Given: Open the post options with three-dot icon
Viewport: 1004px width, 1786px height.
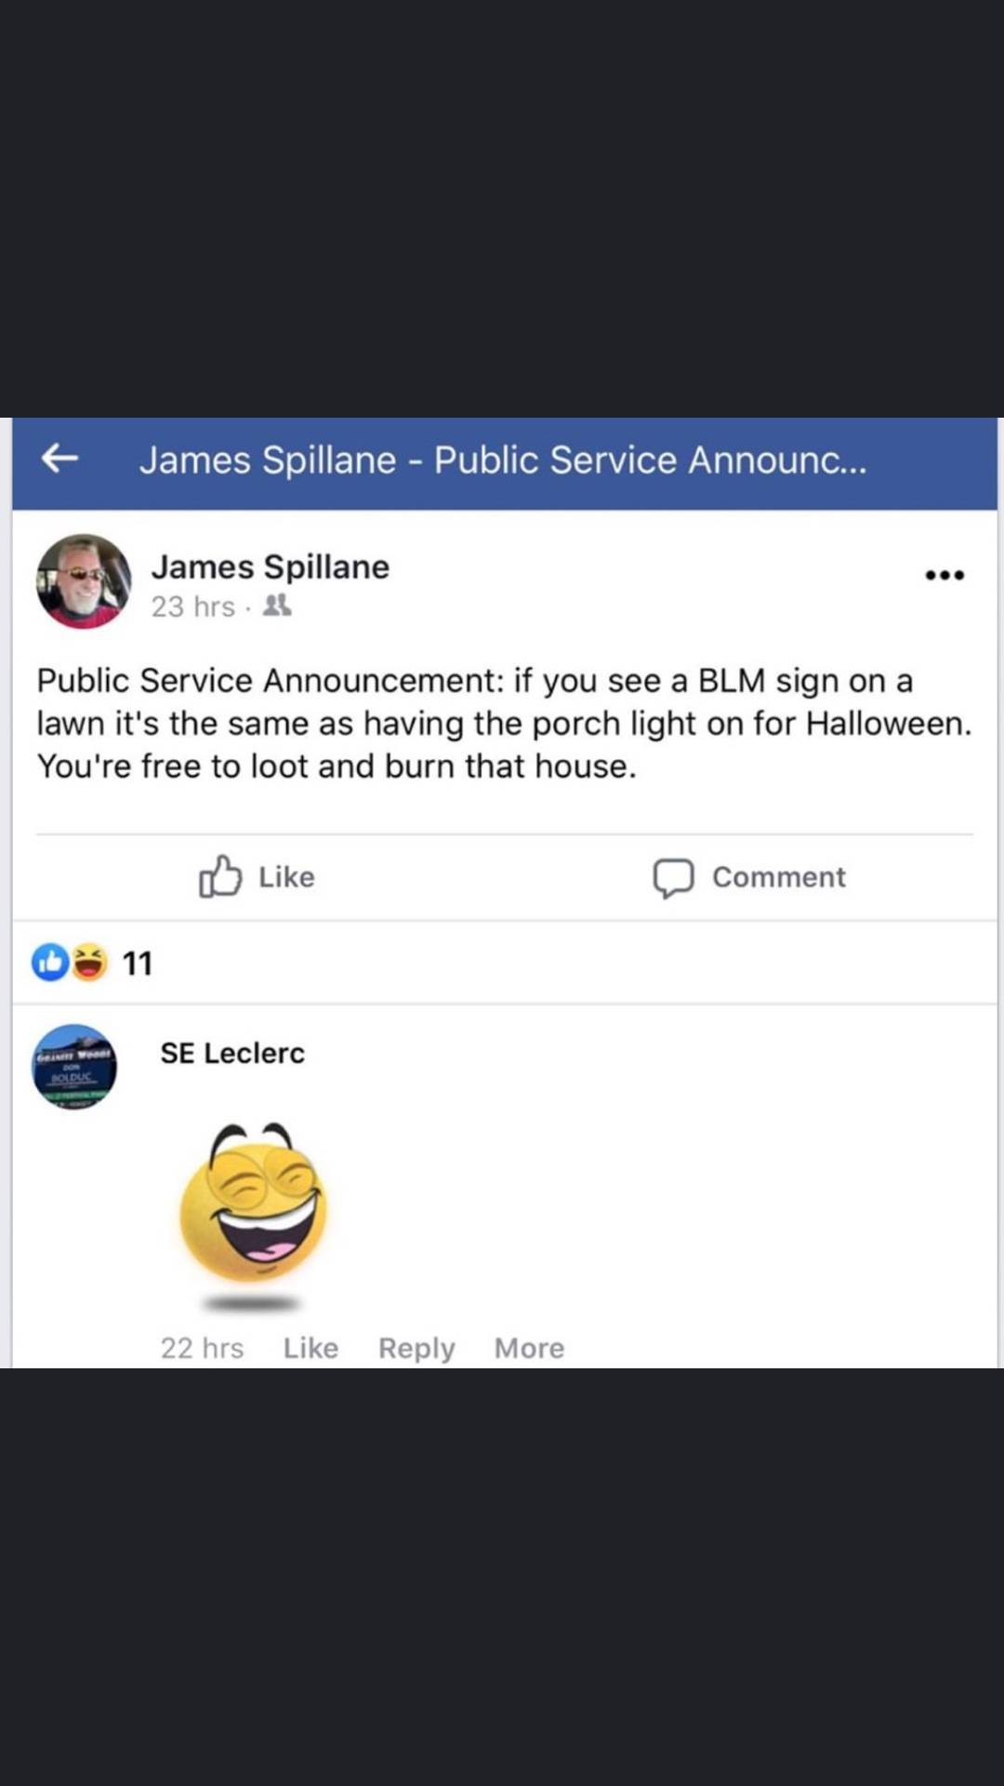Looking at the screenshot, I should pyautogui.click(x=945, y=575).
